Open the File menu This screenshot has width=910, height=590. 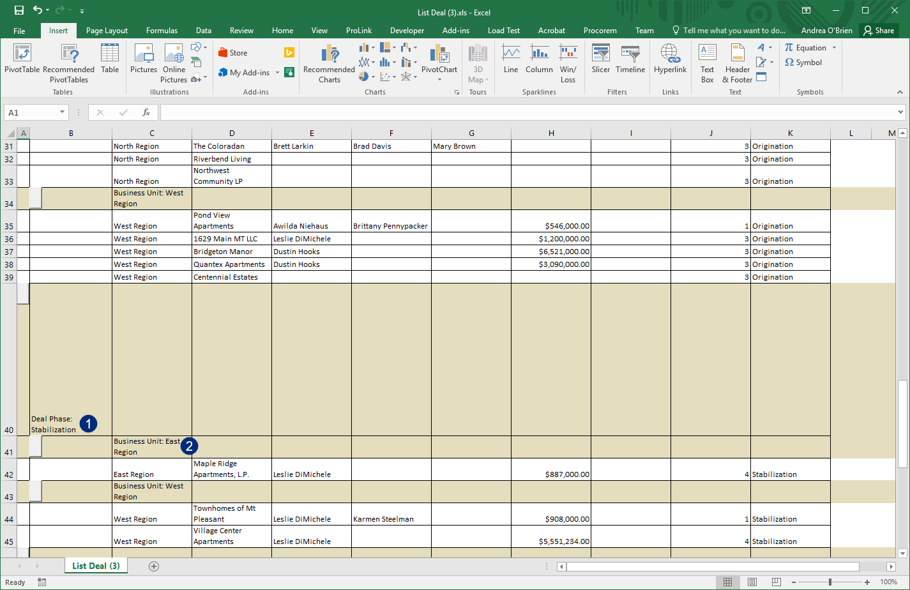[x=19, y=31]
